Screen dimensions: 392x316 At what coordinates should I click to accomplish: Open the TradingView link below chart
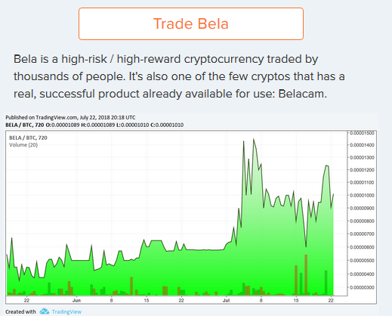coord(66,311)
